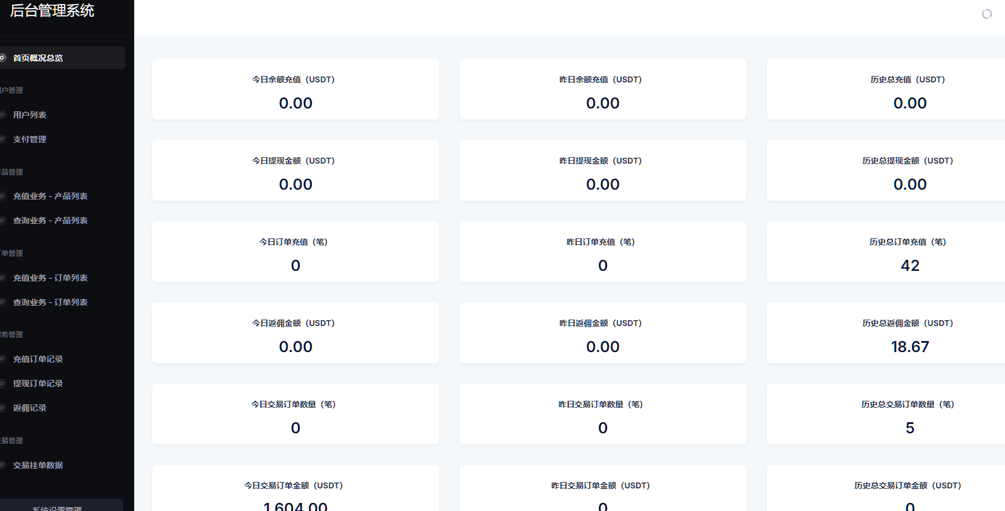The height and width of the screenshot is (511, 1005).
Task: Click the bullet icon beside 用户列表
Action: coord(2,115)
